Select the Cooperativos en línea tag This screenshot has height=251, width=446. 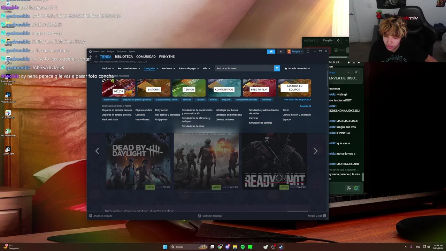point(246,100)
